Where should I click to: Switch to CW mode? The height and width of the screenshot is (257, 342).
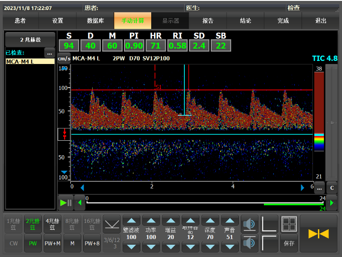[x=13, y=243]
